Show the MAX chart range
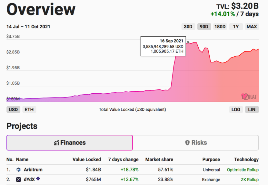Image resolution: width=268 pixels, height=185 pixels. (252, 27)
